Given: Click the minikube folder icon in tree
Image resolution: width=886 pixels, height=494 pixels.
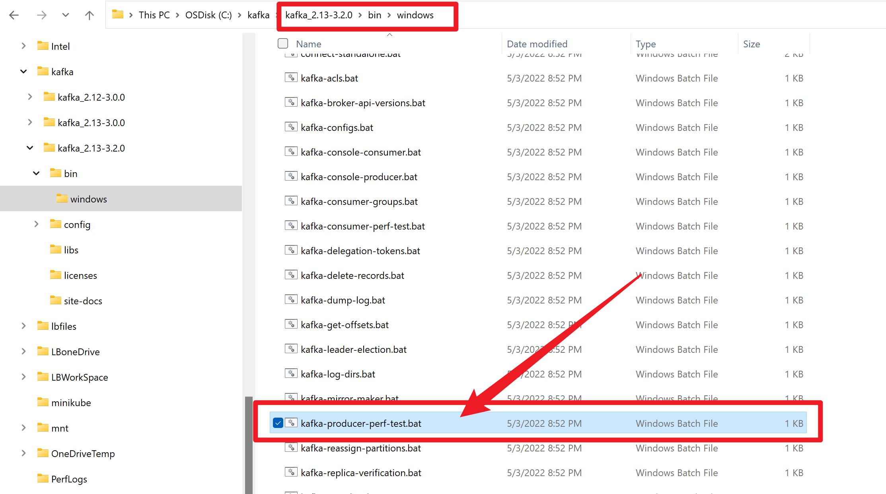Looking at the screenshot, I should click(x=43, y=402).
